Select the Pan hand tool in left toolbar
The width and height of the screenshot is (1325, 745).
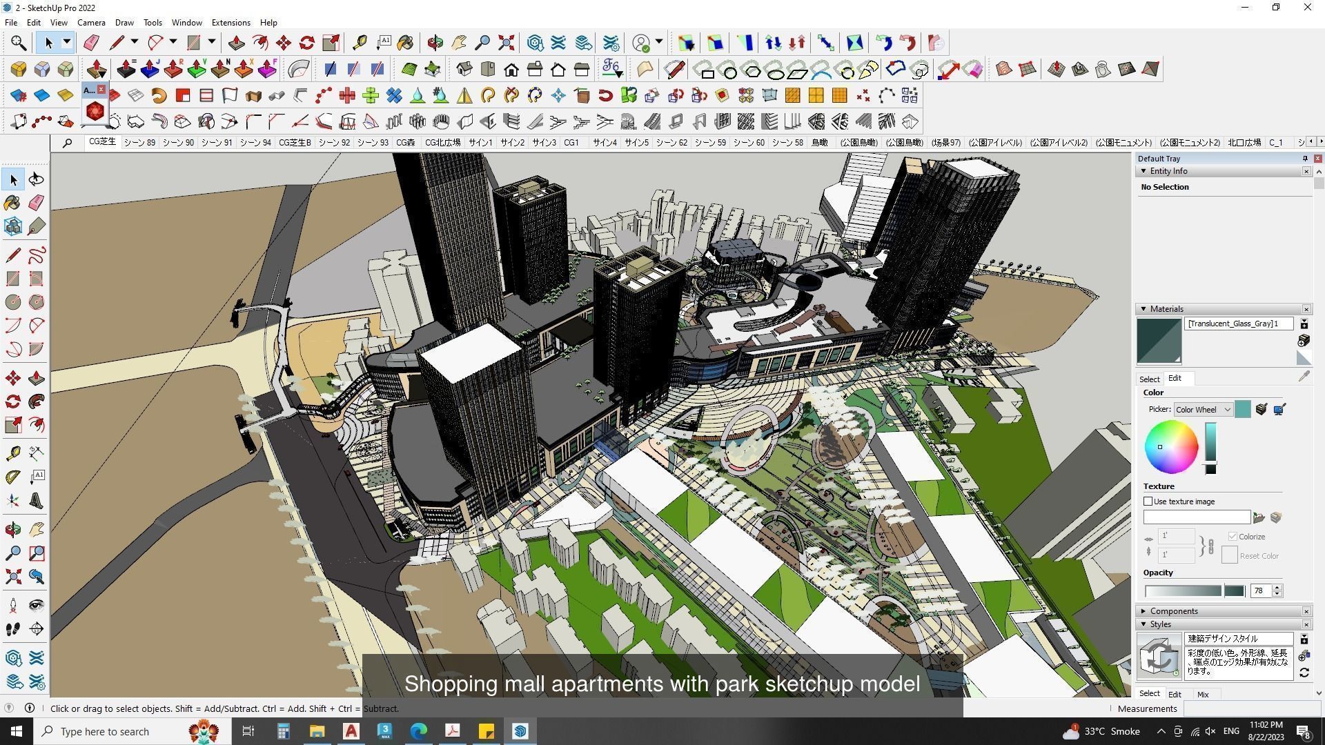[x=37, y=530]
